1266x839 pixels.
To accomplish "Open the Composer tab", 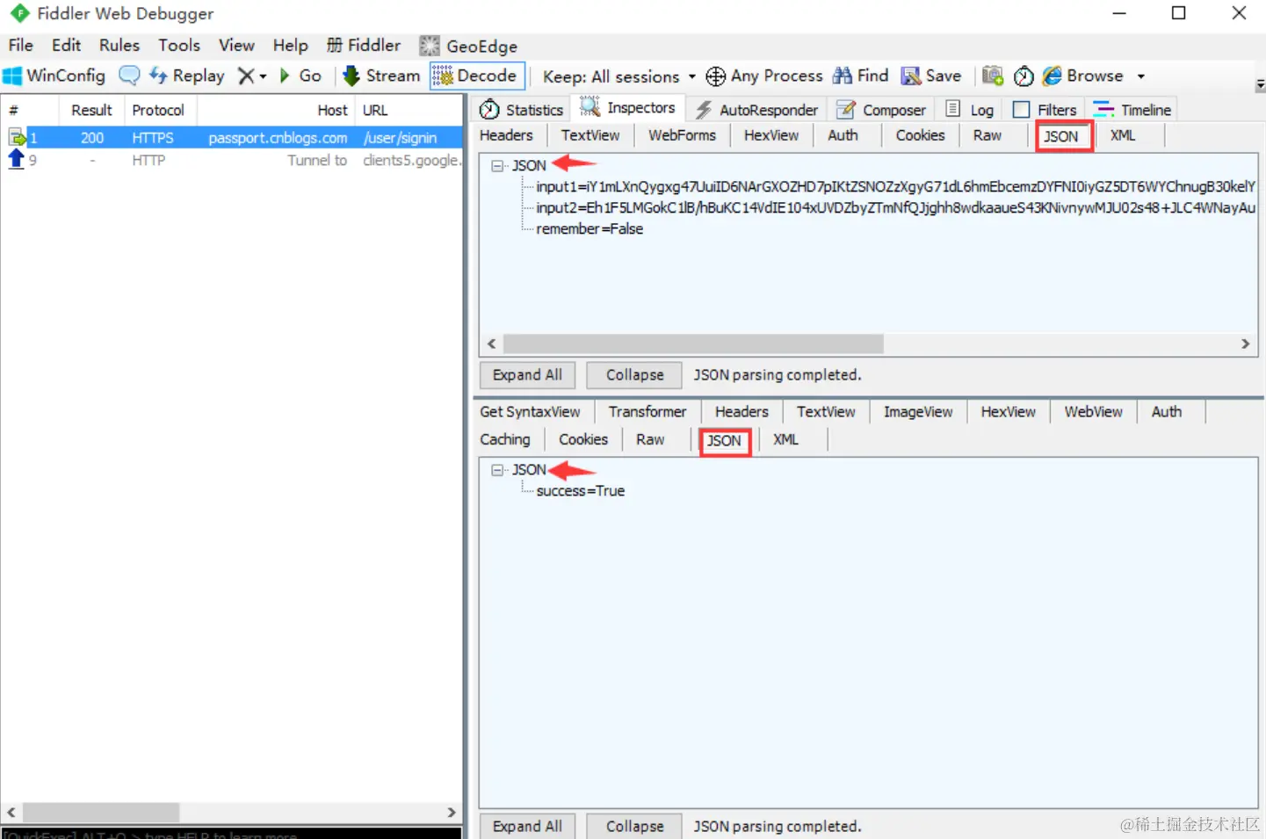I will 882,110.
